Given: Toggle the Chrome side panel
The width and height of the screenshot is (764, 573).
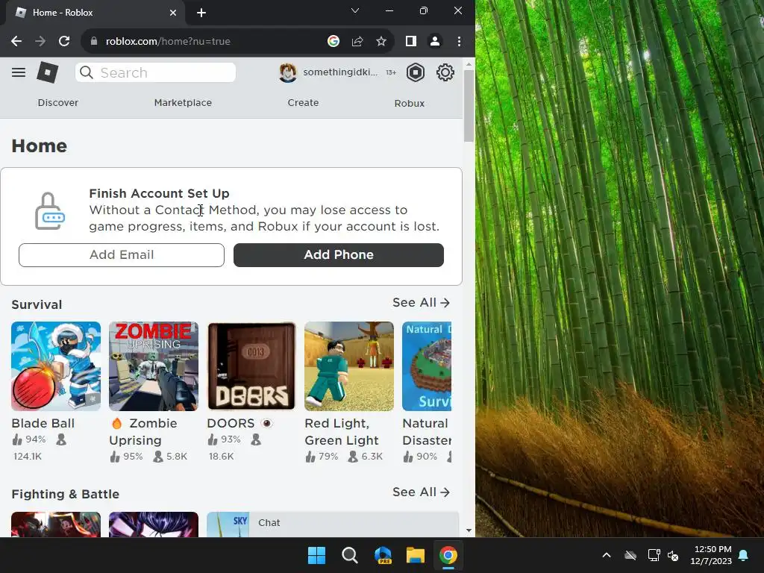Looking at the screenshot, I should (411, 42).
